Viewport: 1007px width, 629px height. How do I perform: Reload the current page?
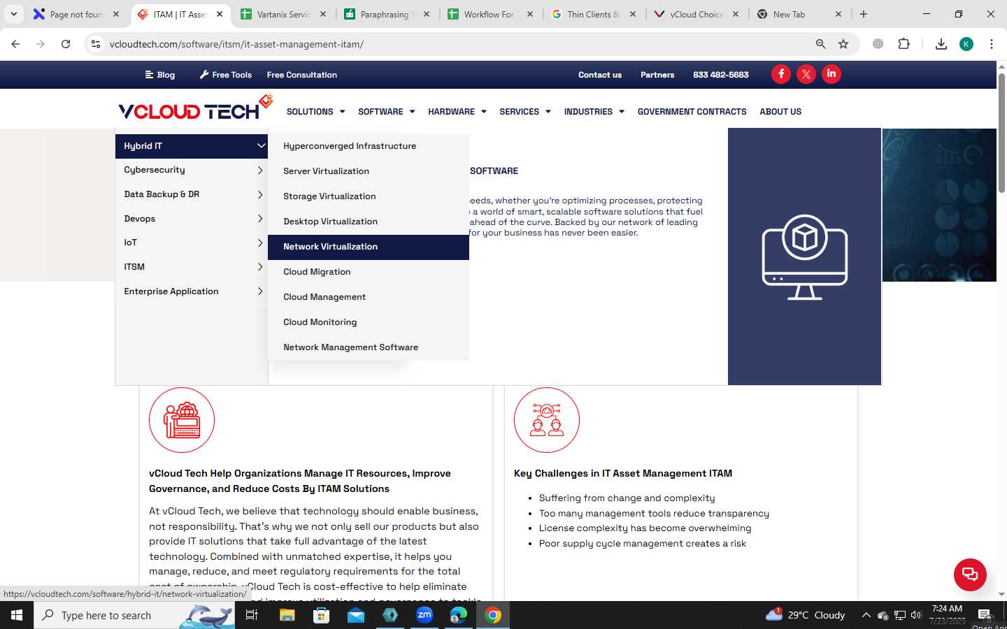(66, 44)
